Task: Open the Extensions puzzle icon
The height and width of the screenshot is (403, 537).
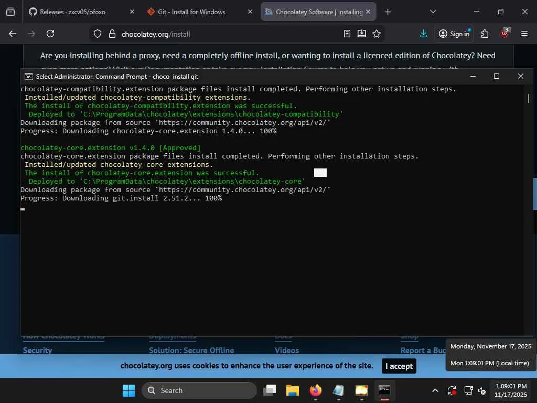Action: coord(485,34)
